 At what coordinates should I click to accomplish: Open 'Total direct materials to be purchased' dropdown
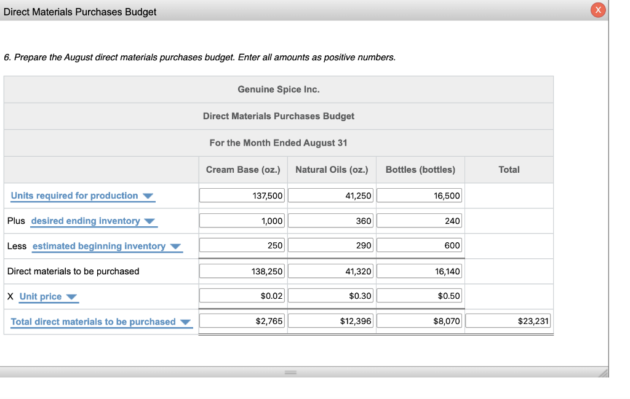[x=102, y=322]
